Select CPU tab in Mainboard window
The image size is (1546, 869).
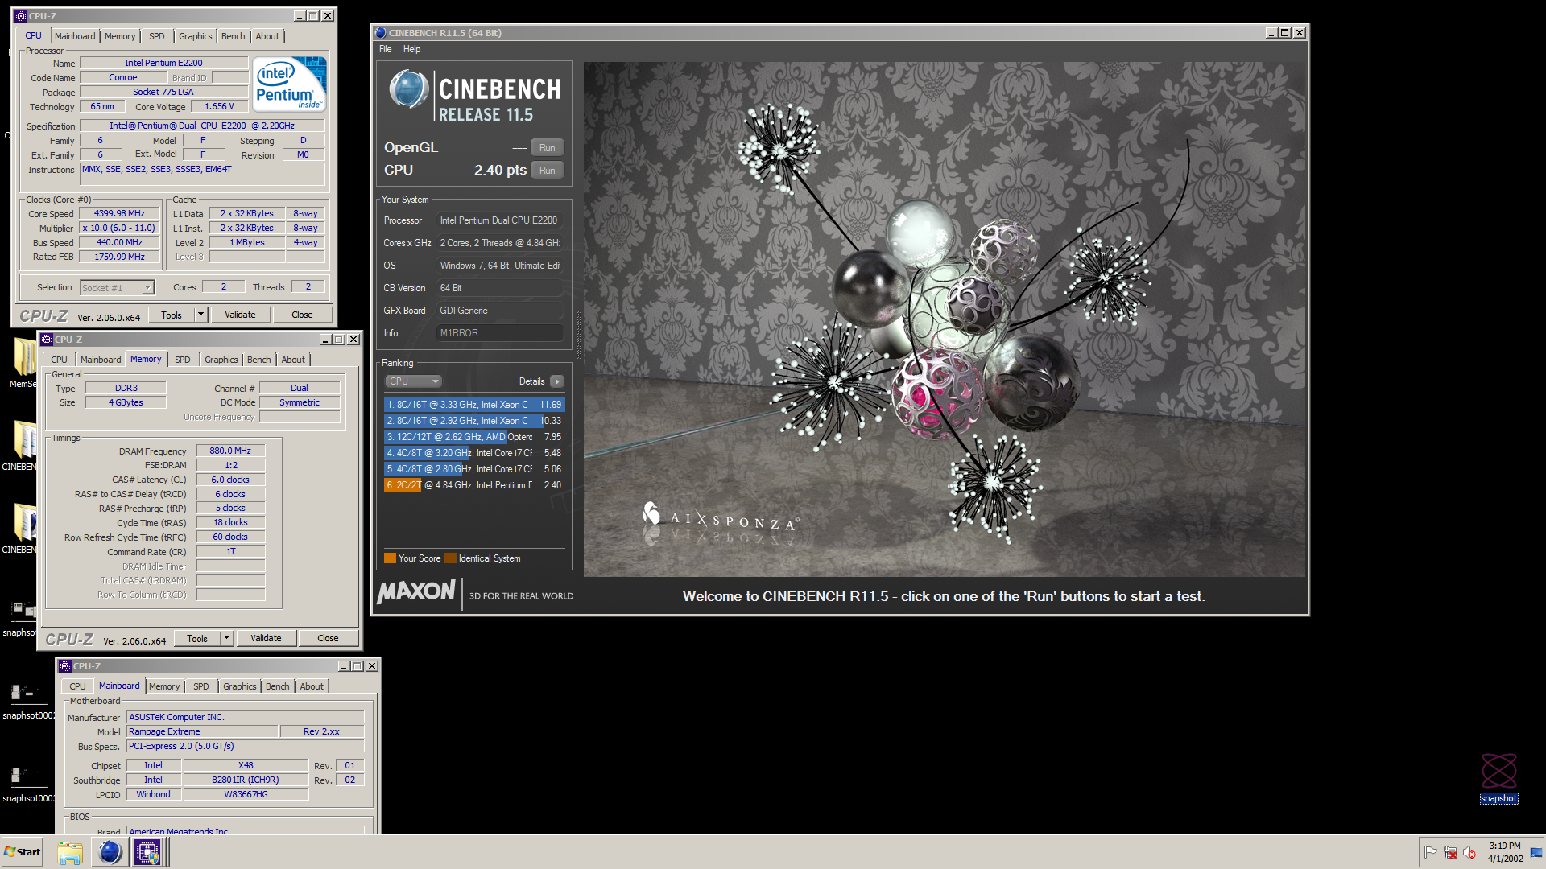point(77,686)
